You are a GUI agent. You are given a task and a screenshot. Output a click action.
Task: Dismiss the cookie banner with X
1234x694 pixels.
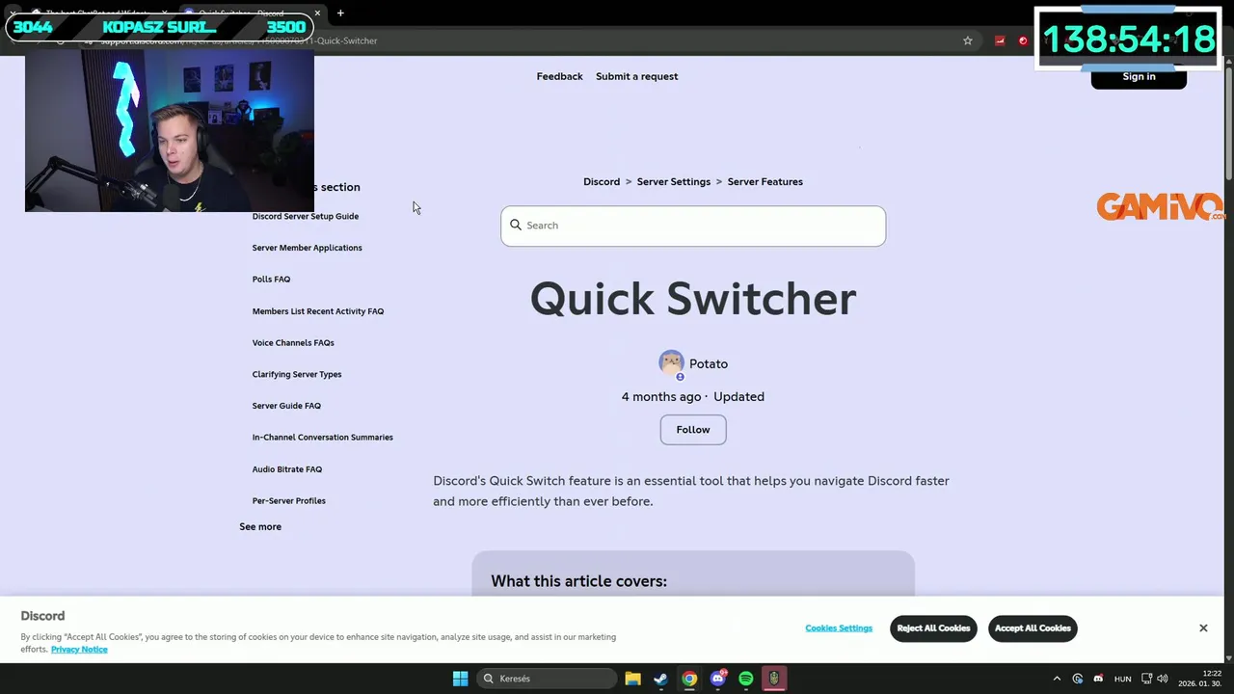click(x=1203, y=628)
